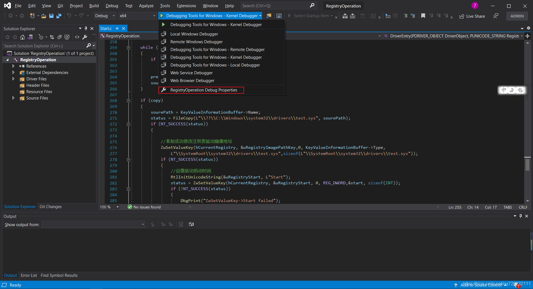
Task: Click the Find in Files icon
Action: pos(269,16)
